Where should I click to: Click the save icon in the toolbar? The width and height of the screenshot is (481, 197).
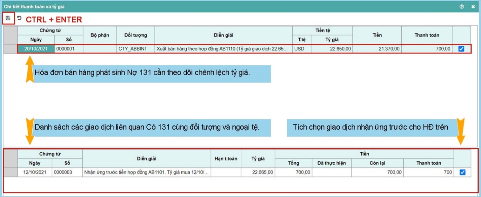(8, 18)
